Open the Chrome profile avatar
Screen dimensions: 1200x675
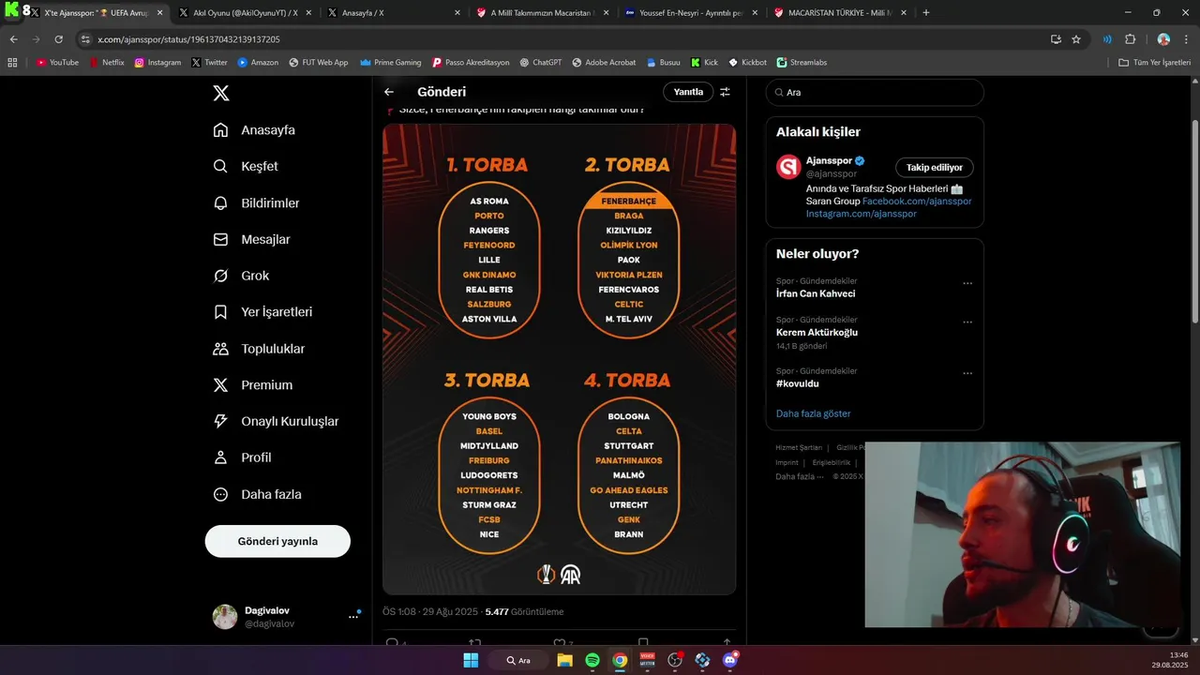[x=1163, y=39]
